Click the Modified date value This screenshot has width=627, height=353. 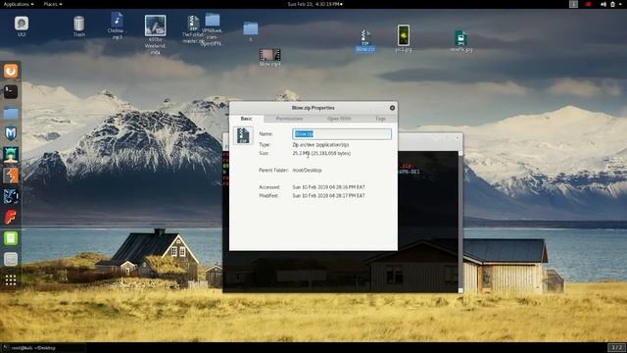[x=329, y=196]
